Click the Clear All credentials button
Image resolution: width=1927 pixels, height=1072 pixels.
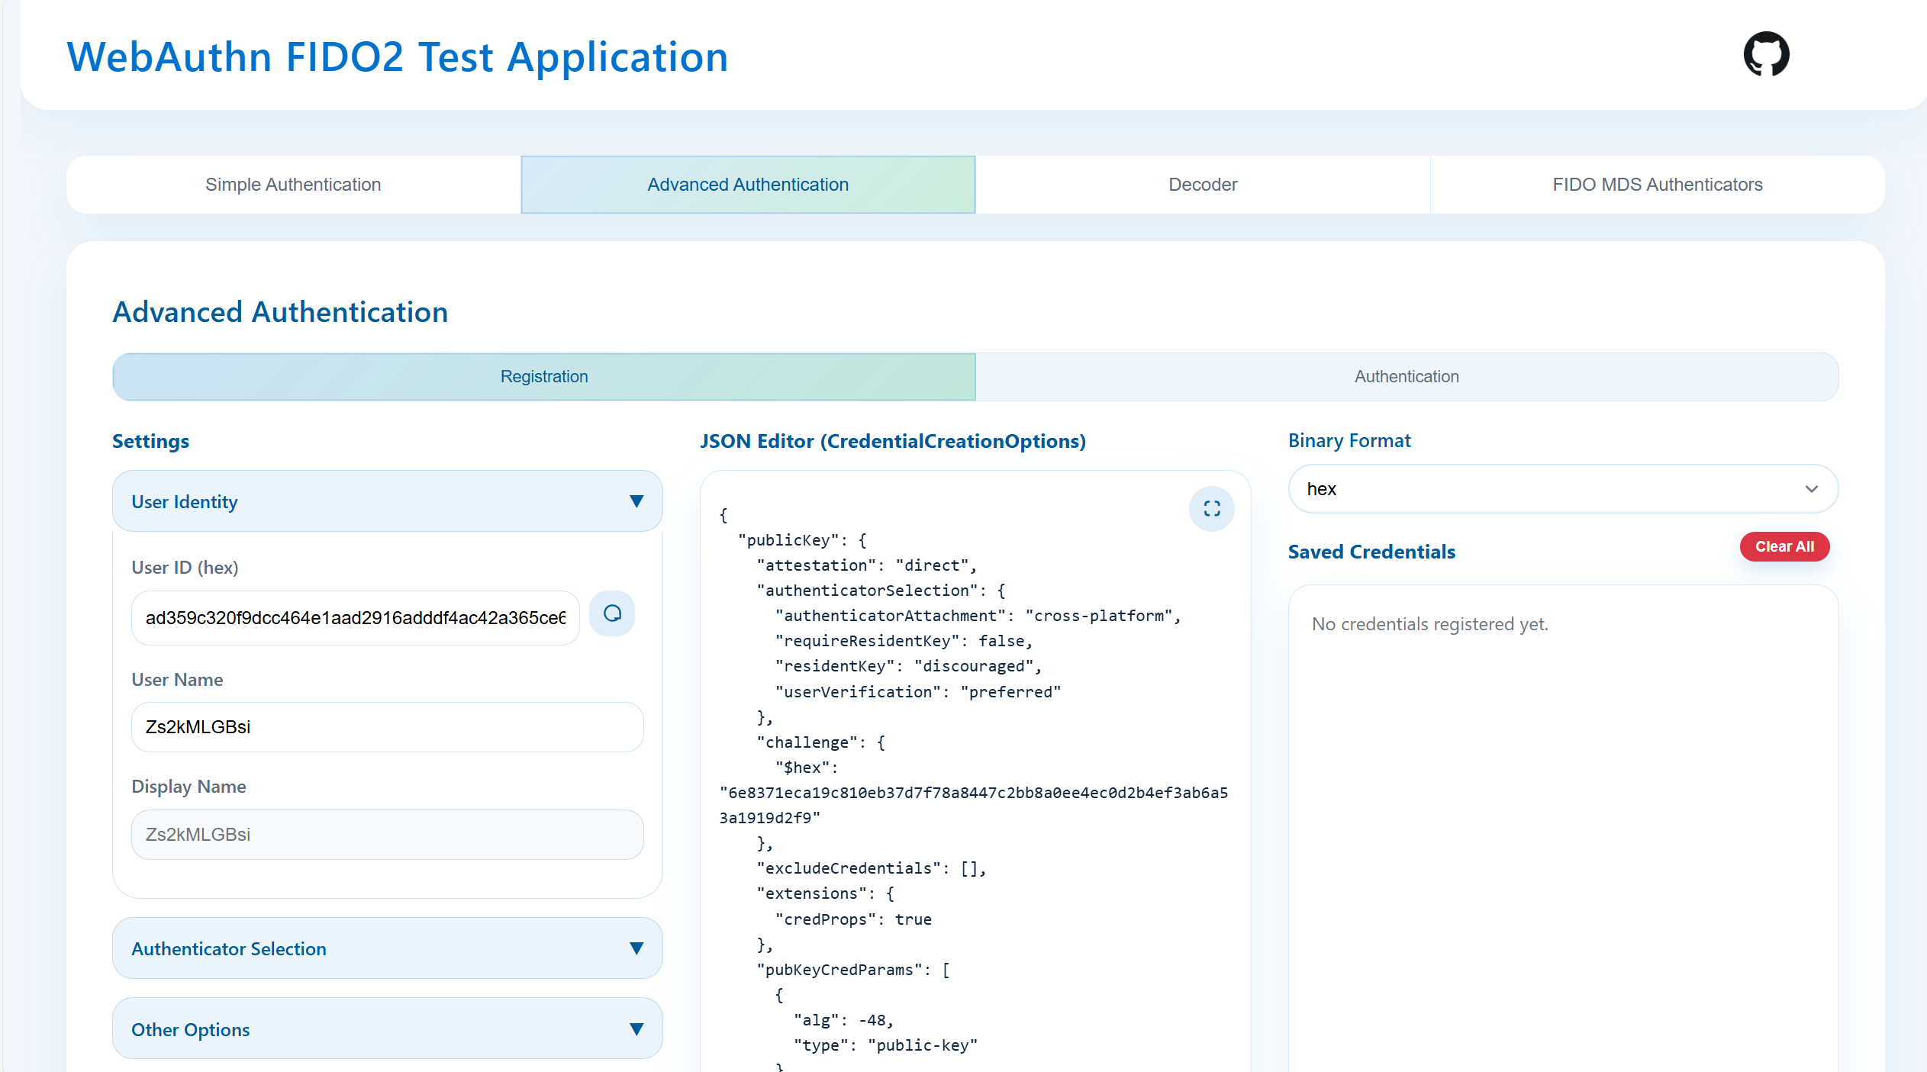(1784, 546)
